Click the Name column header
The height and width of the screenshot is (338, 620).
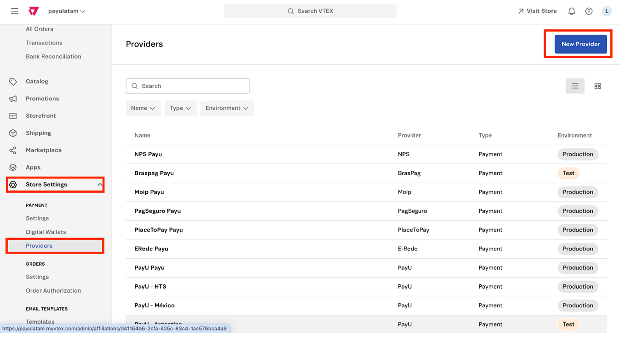coord(142,135)
